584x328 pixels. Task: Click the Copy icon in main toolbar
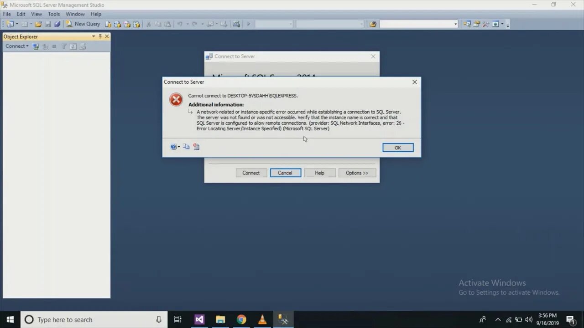pos(158,24)
